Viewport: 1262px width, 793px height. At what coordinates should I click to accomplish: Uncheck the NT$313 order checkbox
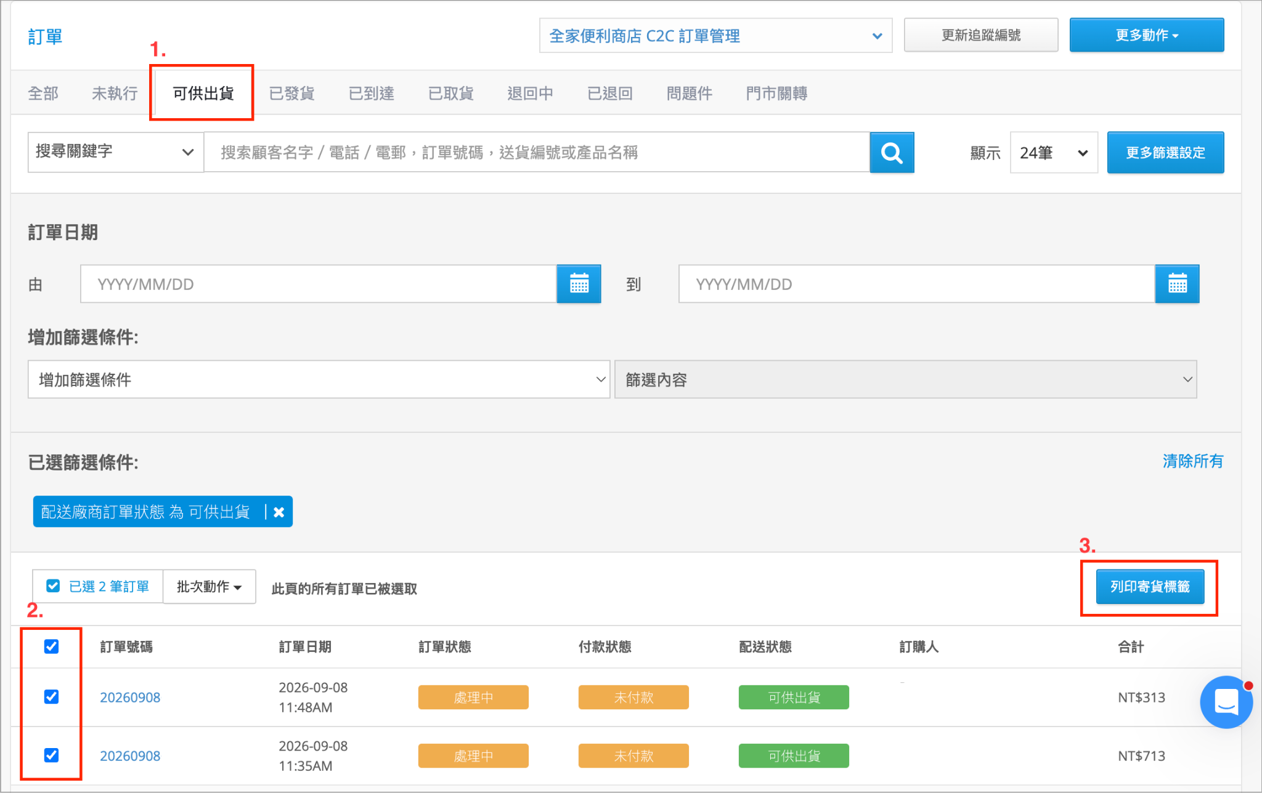pyautogui.click(x=52, y=697)
